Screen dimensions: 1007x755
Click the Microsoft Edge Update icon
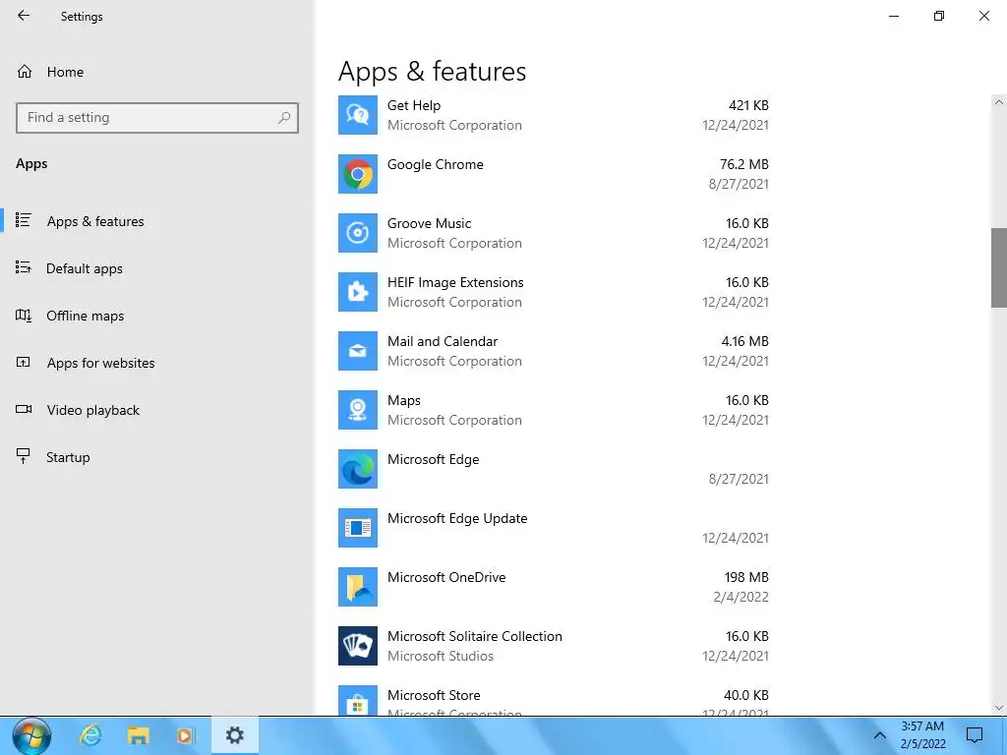click(x=358, y=528)
